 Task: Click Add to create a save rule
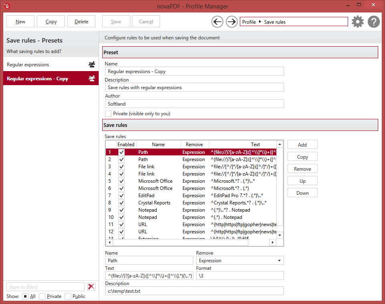coord(302,145)
